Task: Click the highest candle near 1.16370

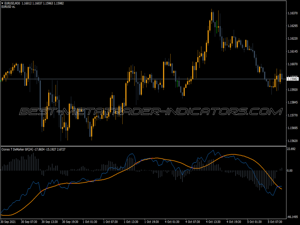Action: click(x=212, y=16)
